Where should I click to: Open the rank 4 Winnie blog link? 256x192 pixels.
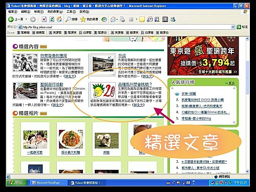205,112
